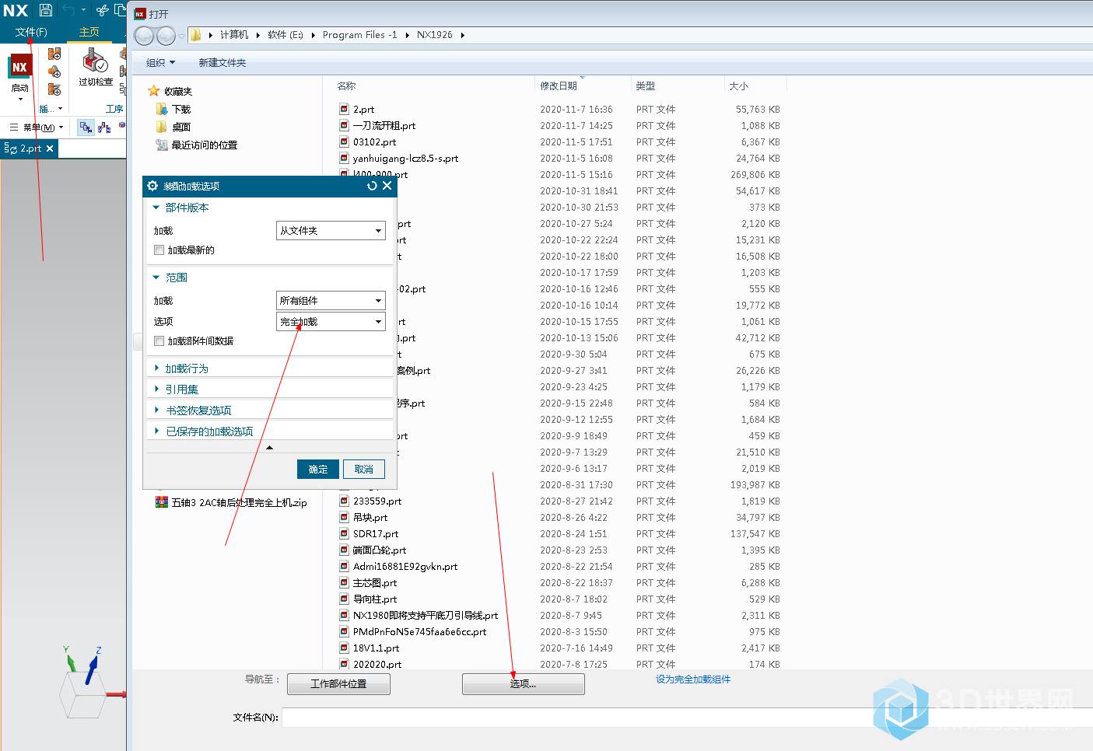Click NX1926 in the address breadcrumb
Screen dimensions: 1093x751
(435, 35)
